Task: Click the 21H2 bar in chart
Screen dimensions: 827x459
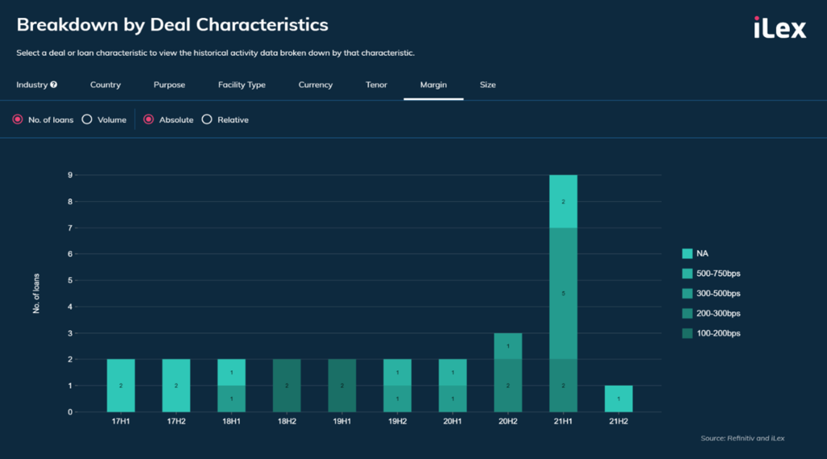Action: (619, 398)
